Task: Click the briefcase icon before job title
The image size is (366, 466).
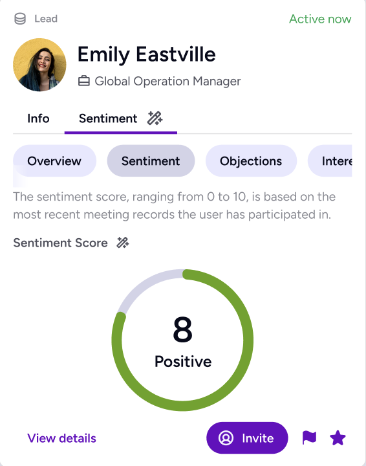Action: pyautogui.click(x=84, y=81)
